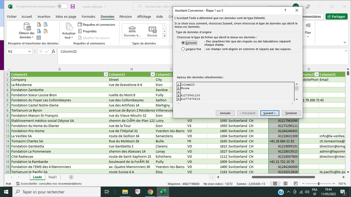
Task: Click the Annuler button in wizard
Action: click(225, 113)
